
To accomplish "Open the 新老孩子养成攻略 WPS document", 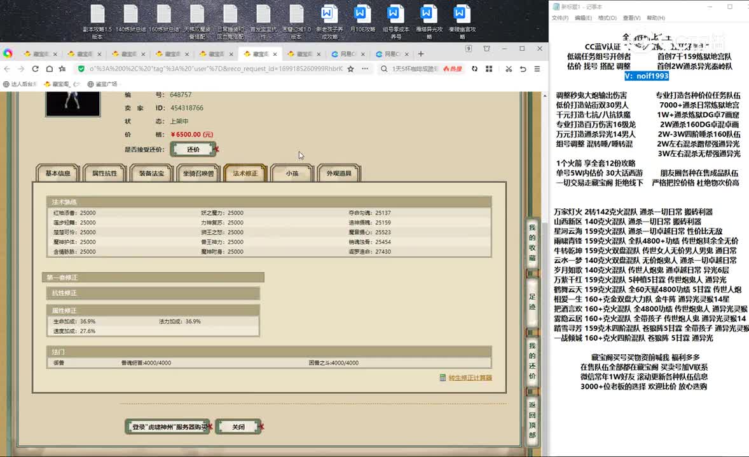I will (329, 22).
